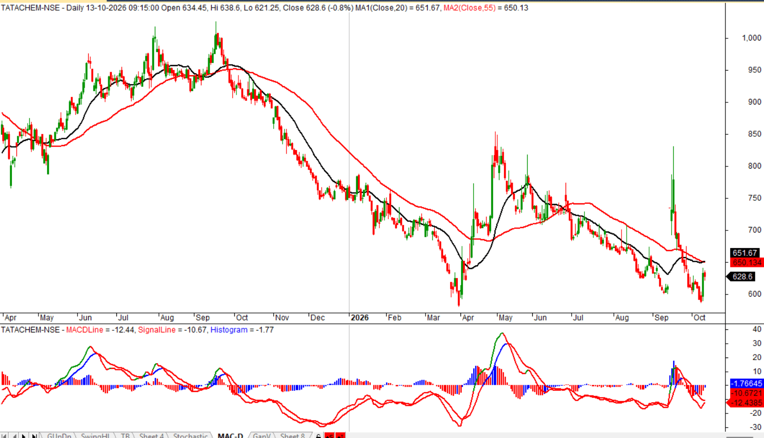Image resolution: width=764 pixels, height=438 pixels.
Task: Click the Nov label on time axis
Action: (x=282, y=318)
